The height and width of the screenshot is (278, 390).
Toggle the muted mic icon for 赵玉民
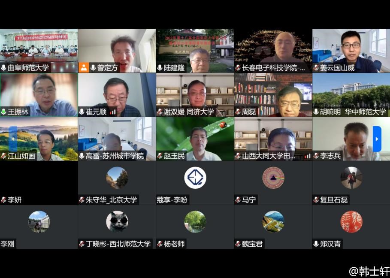(160, 156)
